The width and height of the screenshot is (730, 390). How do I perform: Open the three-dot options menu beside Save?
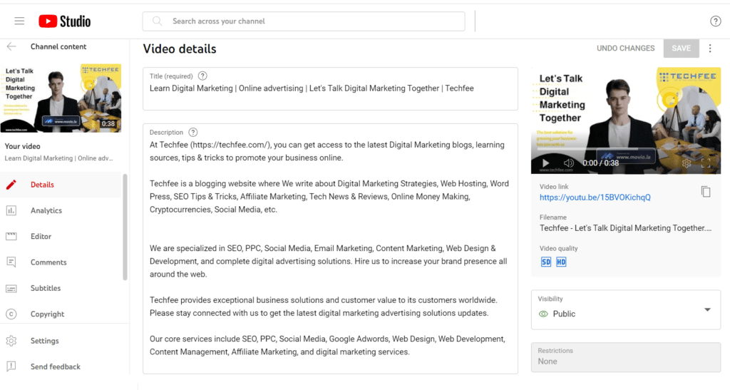[x=710, y=48]
